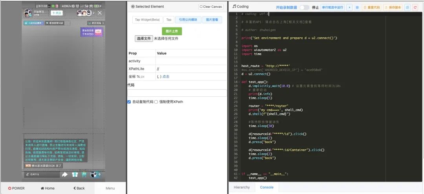
Task: Close the live stream with X icon
Action: (100, 13)
